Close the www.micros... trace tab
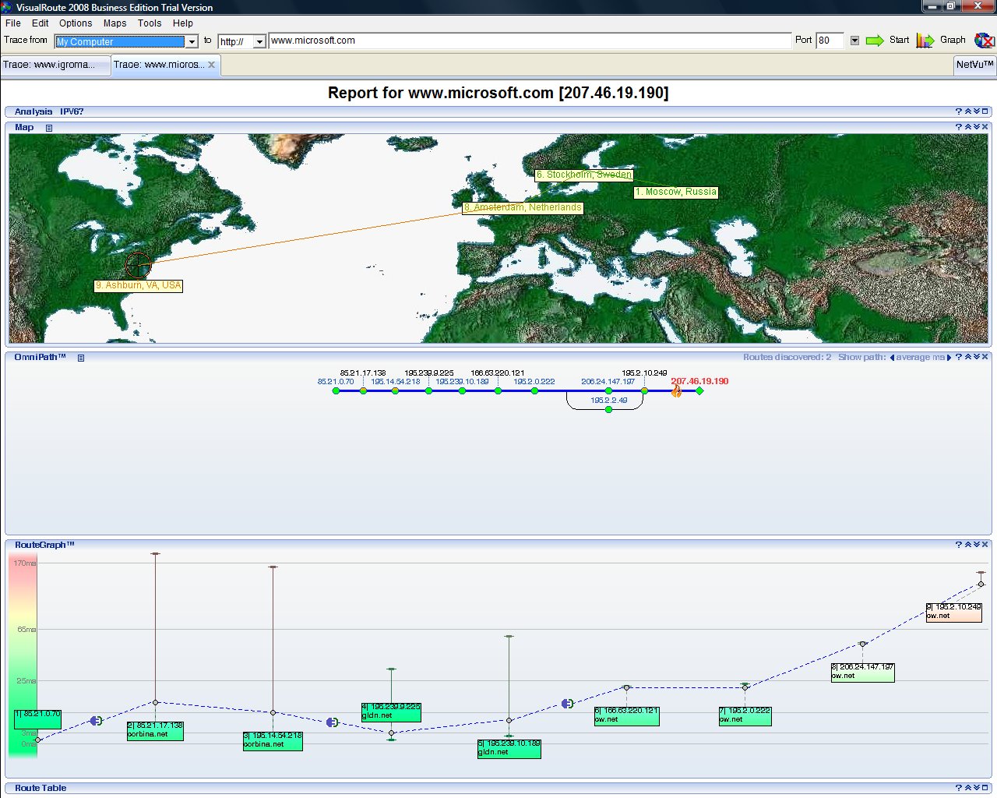The image size is (997, 798). click(x=211, y=65)
